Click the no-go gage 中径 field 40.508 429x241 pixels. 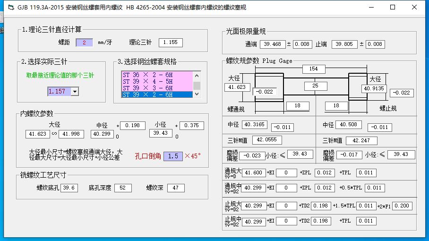[349, 125]
